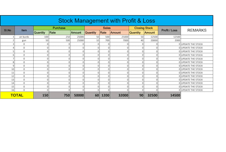
Task: Select total closing amount 32500
Action: click(x=151, y=95)
